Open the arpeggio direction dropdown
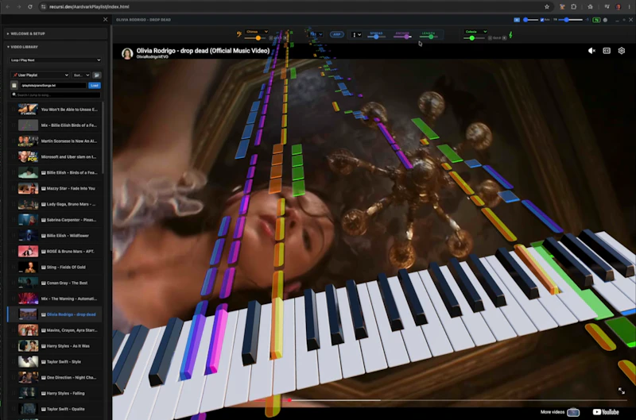 [356, 35]
